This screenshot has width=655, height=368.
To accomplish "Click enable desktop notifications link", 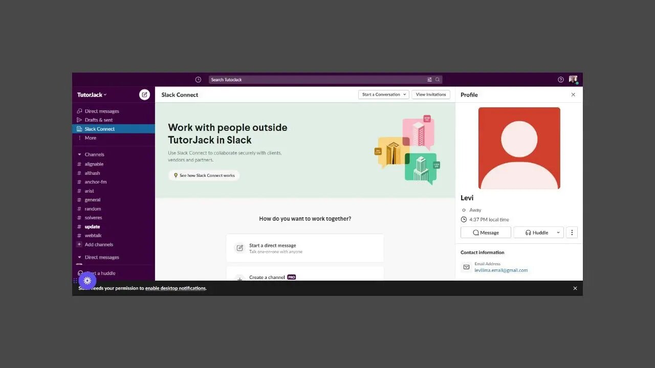I will pos(176,288).
